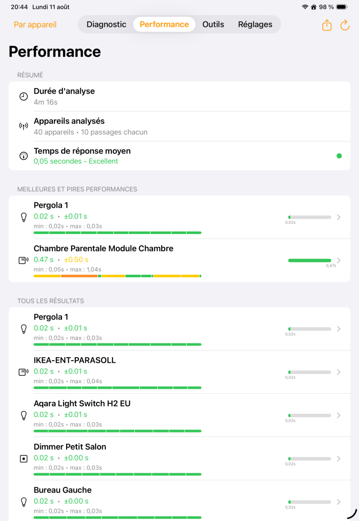The height and width of the screenshot is (521, 359).
Task: Open Aqara Light Switch H2 EU chevron
Action: 339,415
